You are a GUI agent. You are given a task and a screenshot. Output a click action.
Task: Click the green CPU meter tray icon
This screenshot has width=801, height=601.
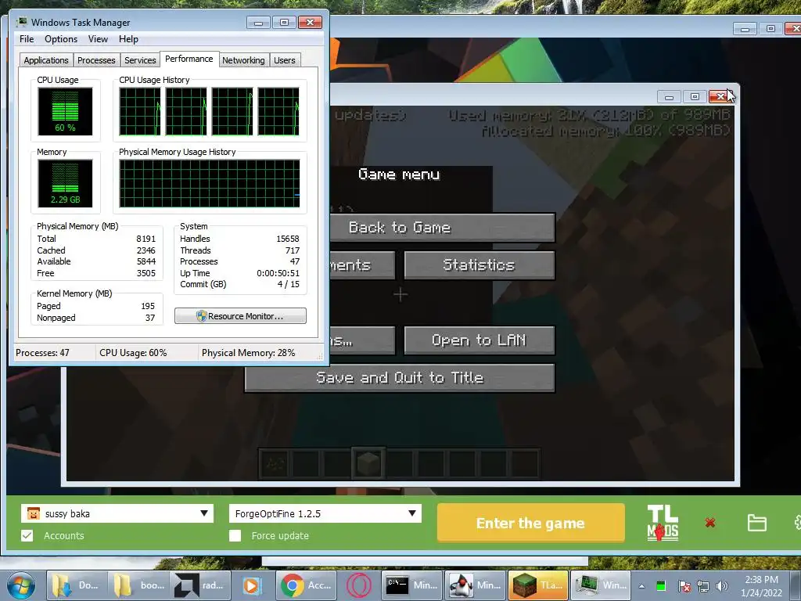point(661,585)
